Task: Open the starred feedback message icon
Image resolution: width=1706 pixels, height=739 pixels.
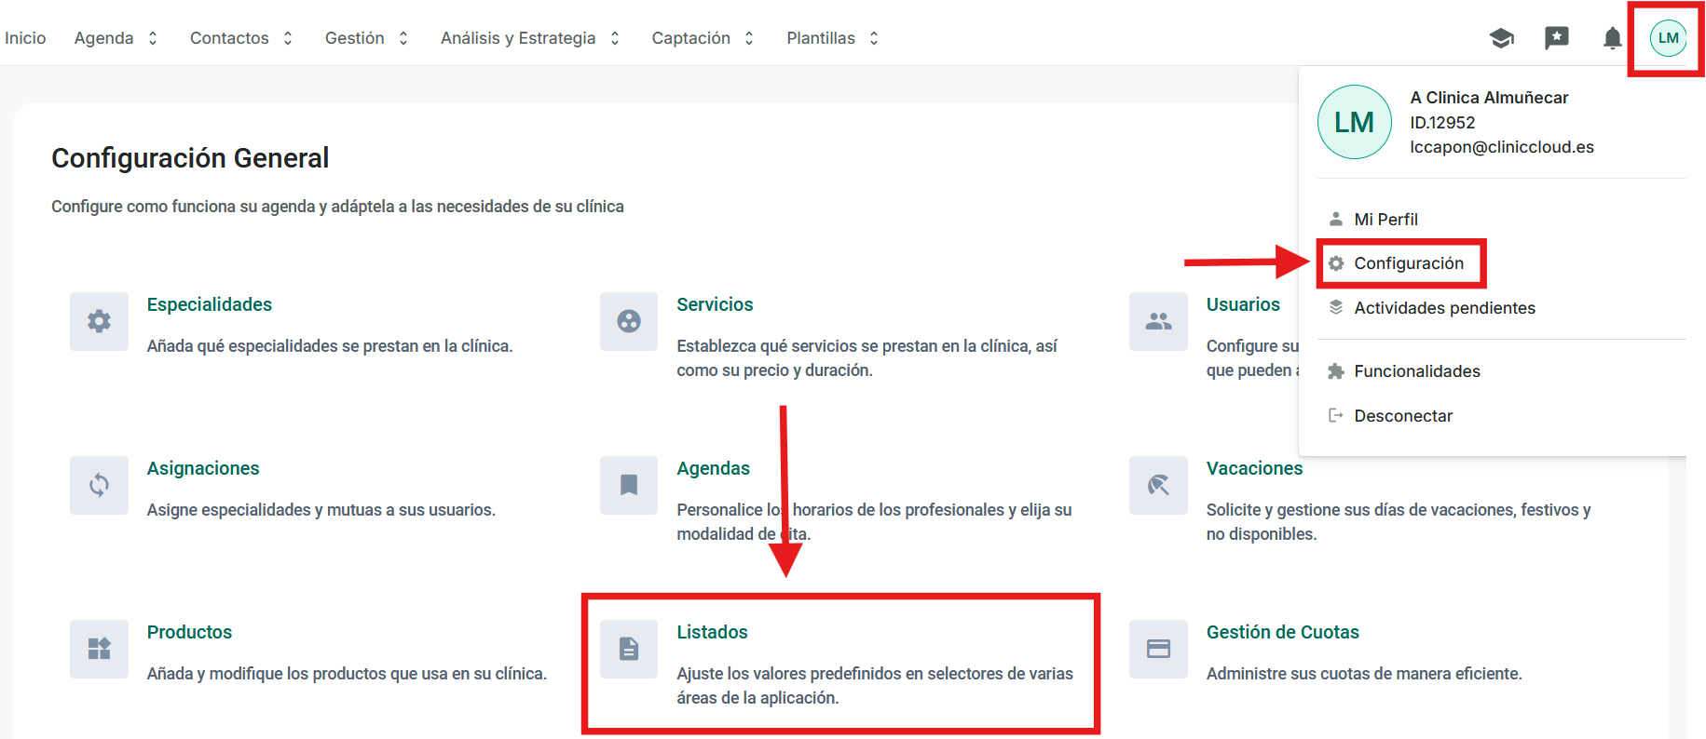Action: [1556, 38]
